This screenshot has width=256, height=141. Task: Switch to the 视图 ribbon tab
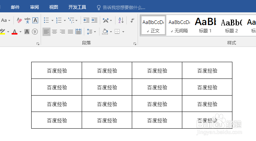53,7
